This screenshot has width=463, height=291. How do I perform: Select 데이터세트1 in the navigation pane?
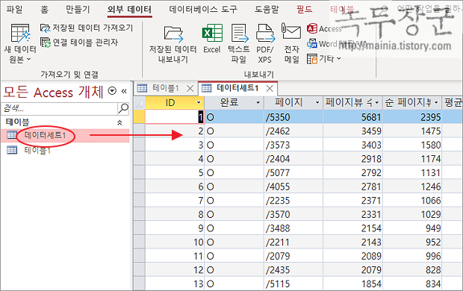pos(45,135)
